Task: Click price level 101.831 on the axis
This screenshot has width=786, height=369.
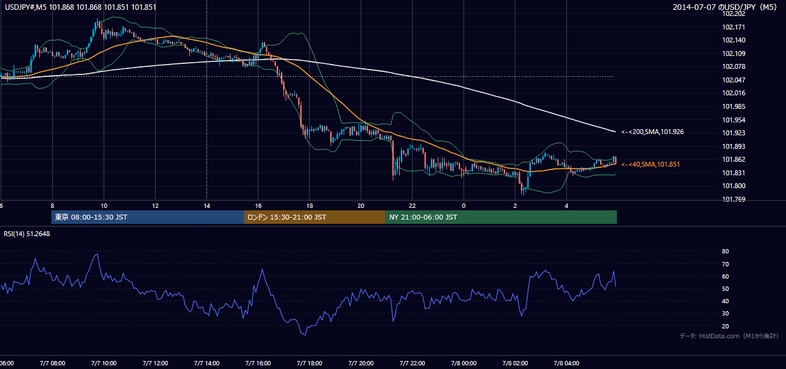Action: 735,173
